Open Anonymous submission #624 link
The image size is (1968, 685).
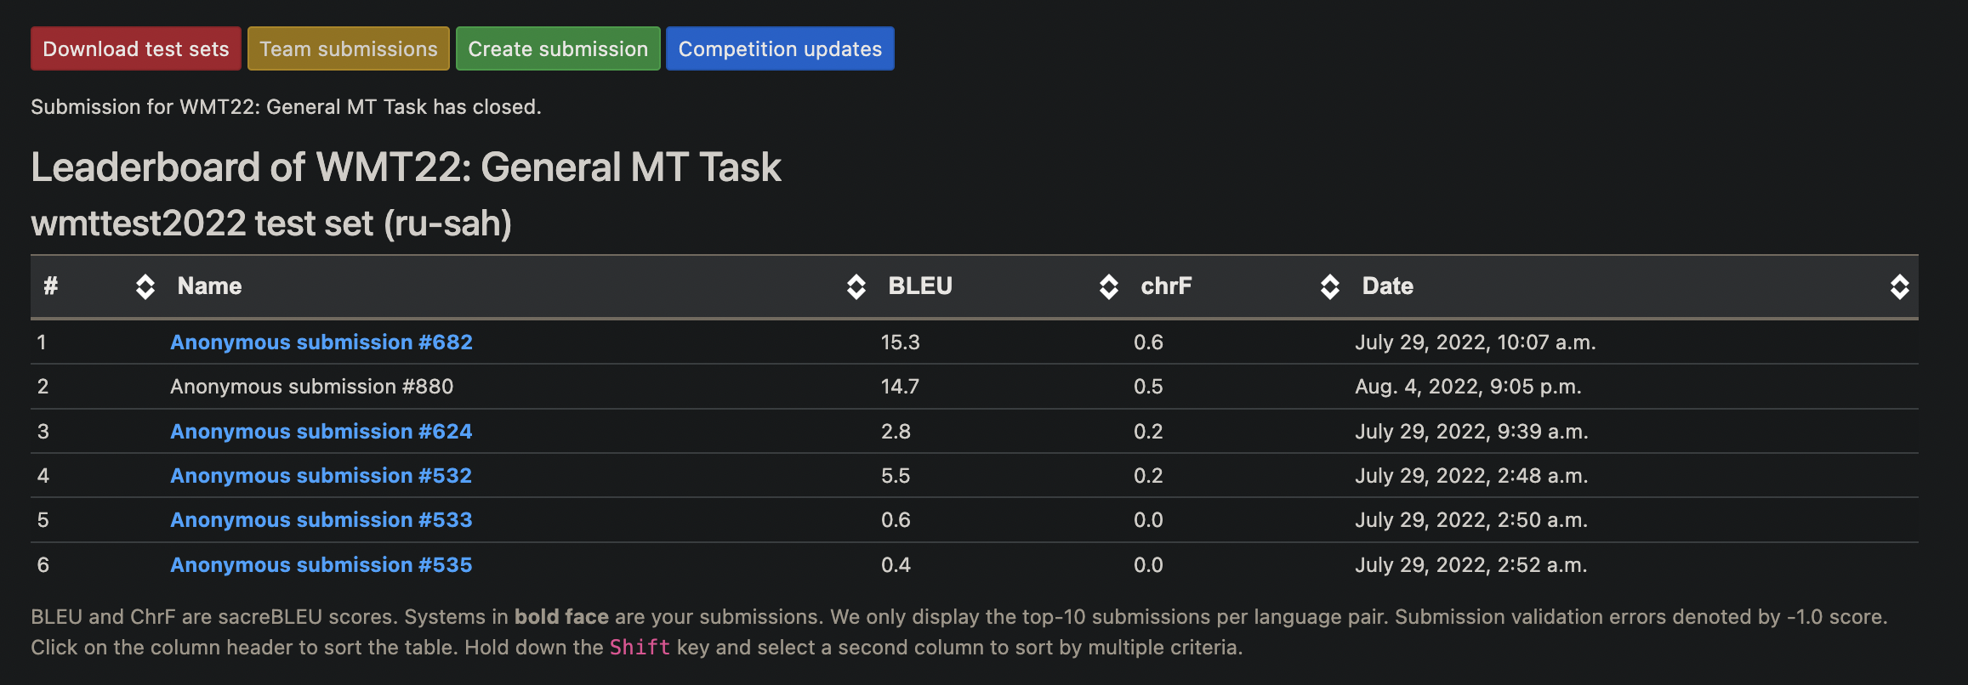click(321, 431)
